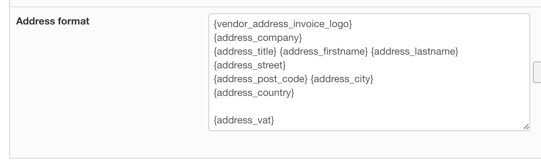Viewport: 541px width, 162px height.
Task: Click the {address_post_code} tag
Action: click(x=261, y=79)
